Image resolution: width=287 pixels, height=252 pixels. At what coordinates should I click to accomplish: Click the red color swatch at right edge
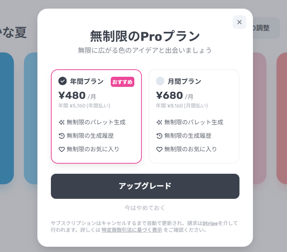(282, 118)
